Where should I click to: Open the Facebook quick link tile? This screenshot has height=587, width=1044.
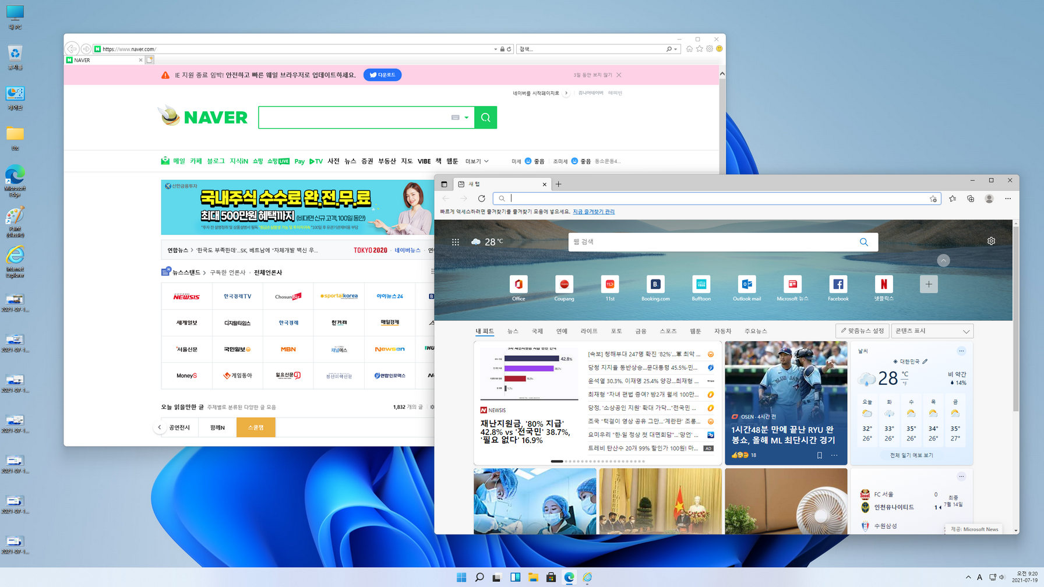838,288
